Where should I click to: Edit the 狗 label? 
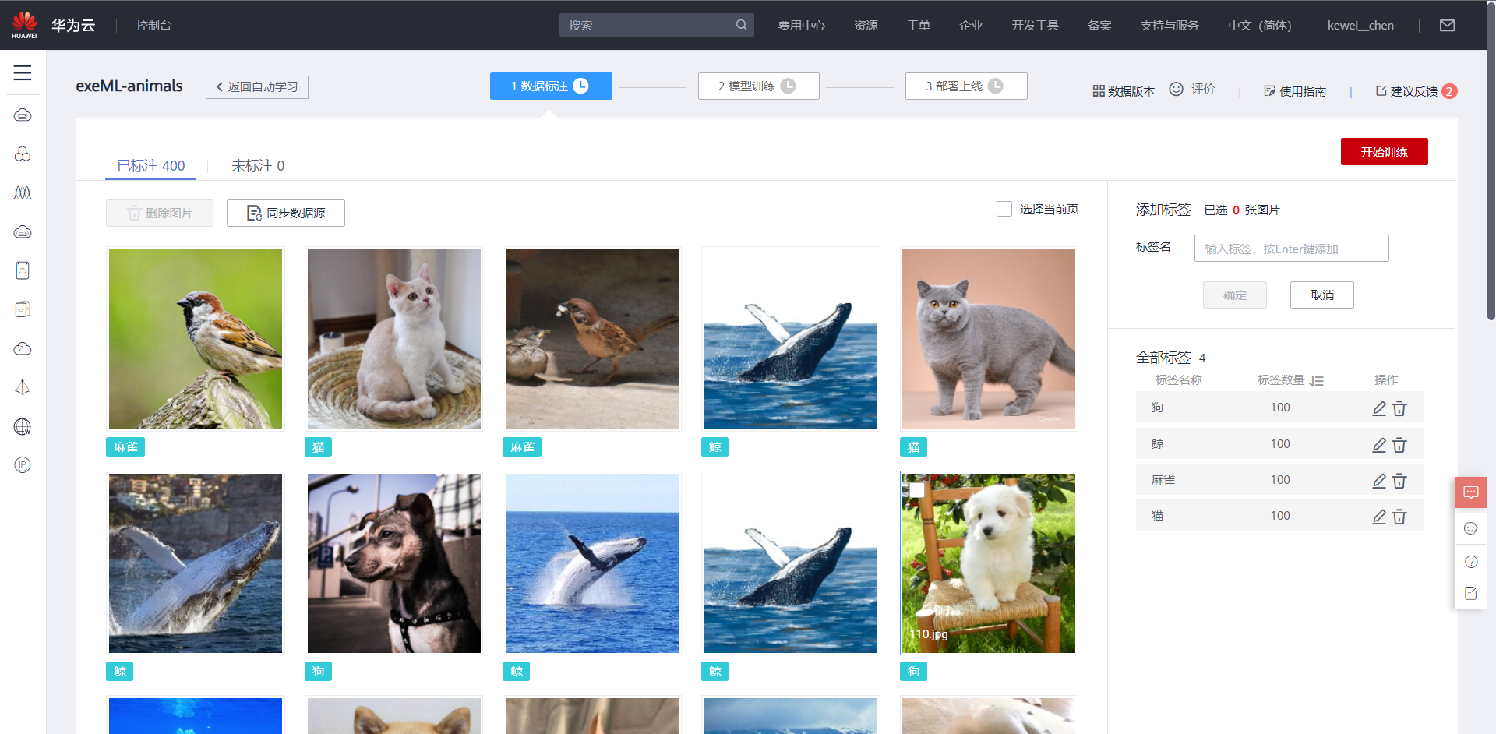coord(1379,408)
